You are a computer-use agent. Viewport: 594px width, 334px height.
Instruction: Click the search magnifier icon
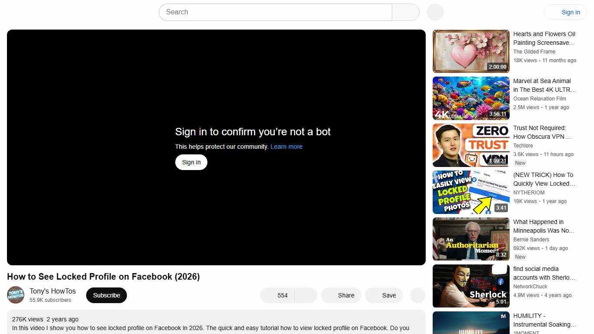[405, 12]
